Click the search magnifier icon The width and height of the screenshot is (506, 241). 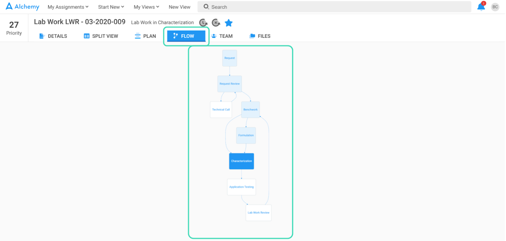pos(206,7)
